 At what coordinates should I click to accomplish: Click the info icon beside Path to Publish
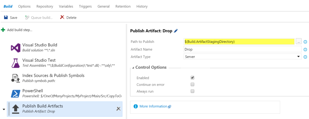(x=305, y=42)
